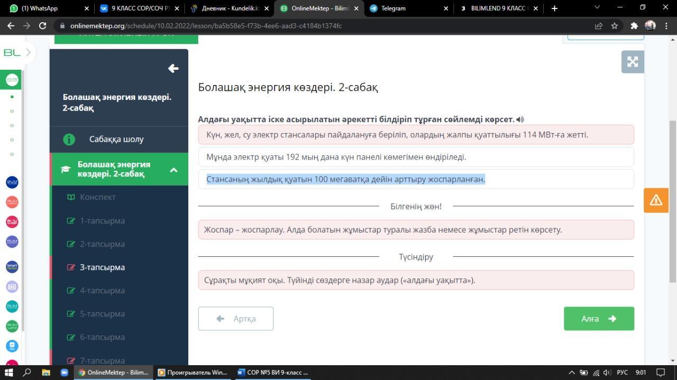Open the Smart Nation sidebar icon

coord(12,267)
